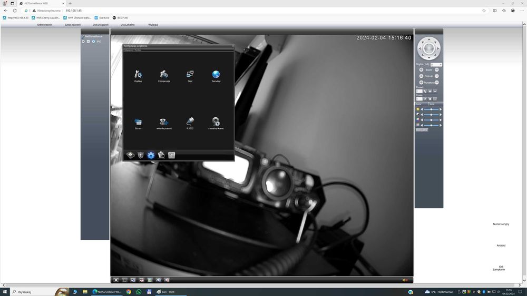Adjust the contrast slider
The image size is (527, 296).
click(x=431, y=115)
